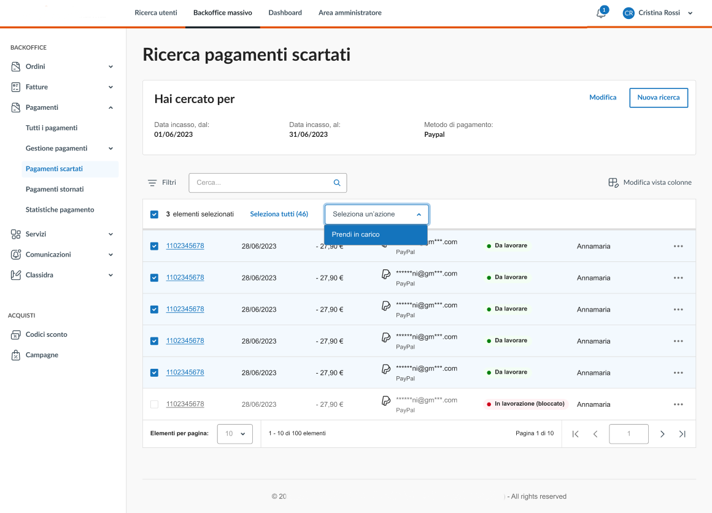Click the Modifica vista colonne icon
Screen dimensions: 712x513
613,183
